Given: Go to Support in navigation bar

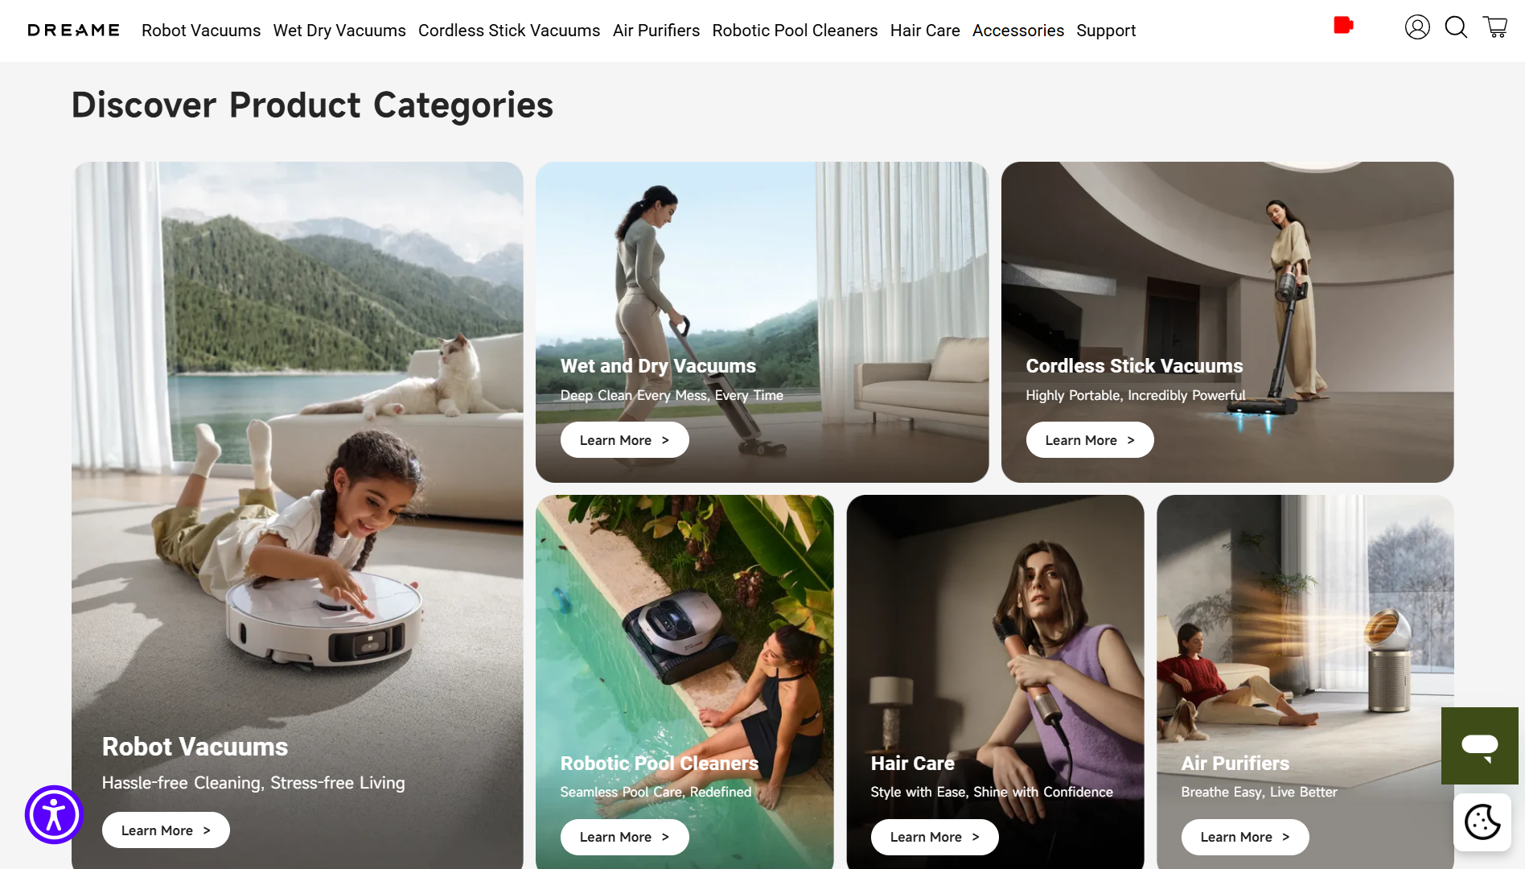Looking at the screenshot, I should 1106,31.
